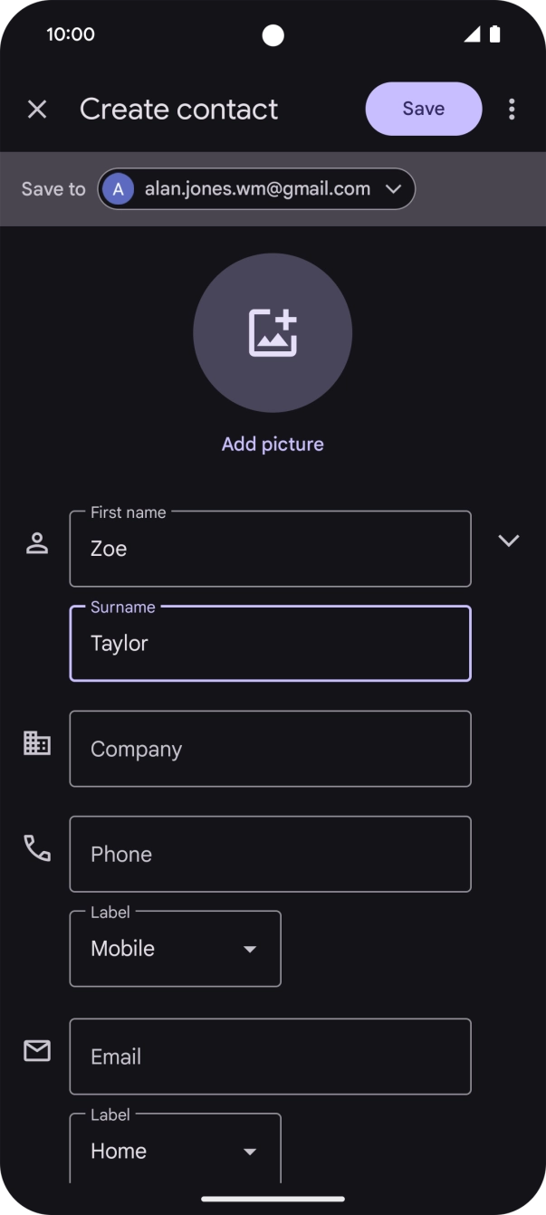
Task: Open the overflow three-dot menu
Action: (x=512, y=109)
